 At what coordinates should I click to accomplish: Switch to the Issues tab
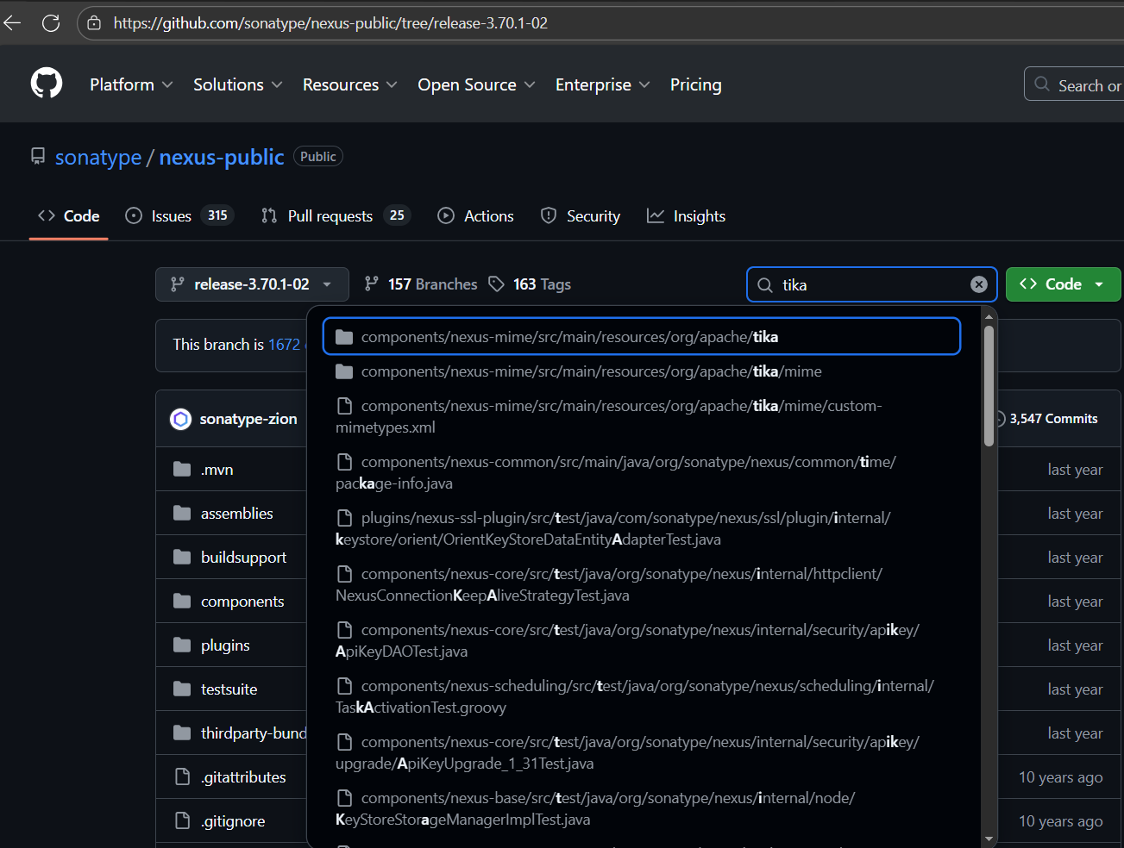[179, 215]
